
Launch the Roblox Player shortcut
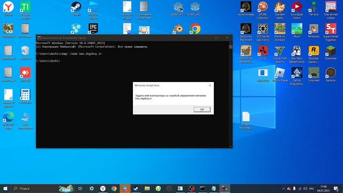(x=280, y=75)
